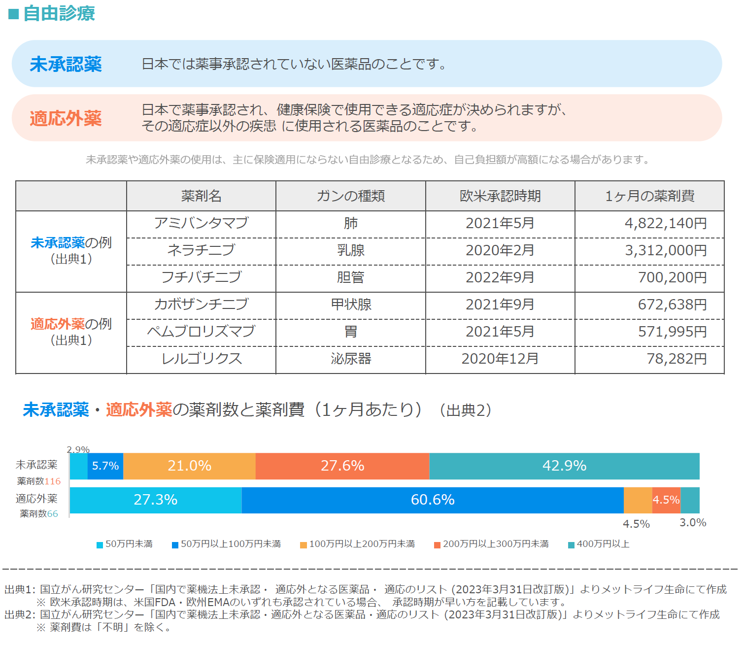This screenshot has width=742, height=645.
Task: Click the フチバチニブ cell
Action: pyautogui.click(x=201, y=278)
